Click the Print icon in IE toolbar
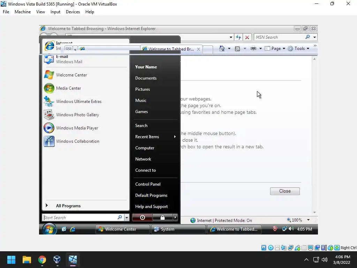This screenshot has height=268, width=357. pos(253,49)
